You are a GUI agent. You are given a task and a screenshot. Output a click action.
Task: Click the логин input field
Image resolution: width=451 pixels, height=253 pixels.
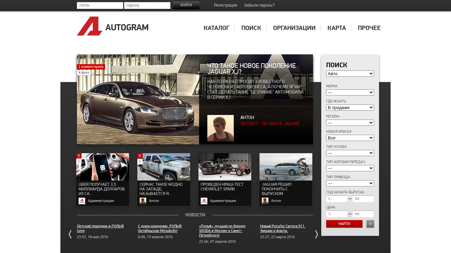(100, 6)
